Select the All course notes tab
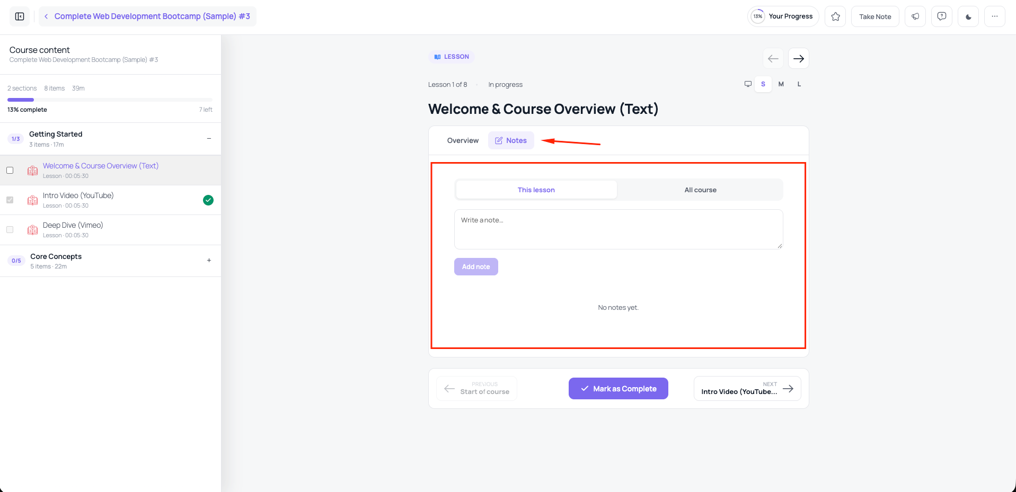 [700, 190]
